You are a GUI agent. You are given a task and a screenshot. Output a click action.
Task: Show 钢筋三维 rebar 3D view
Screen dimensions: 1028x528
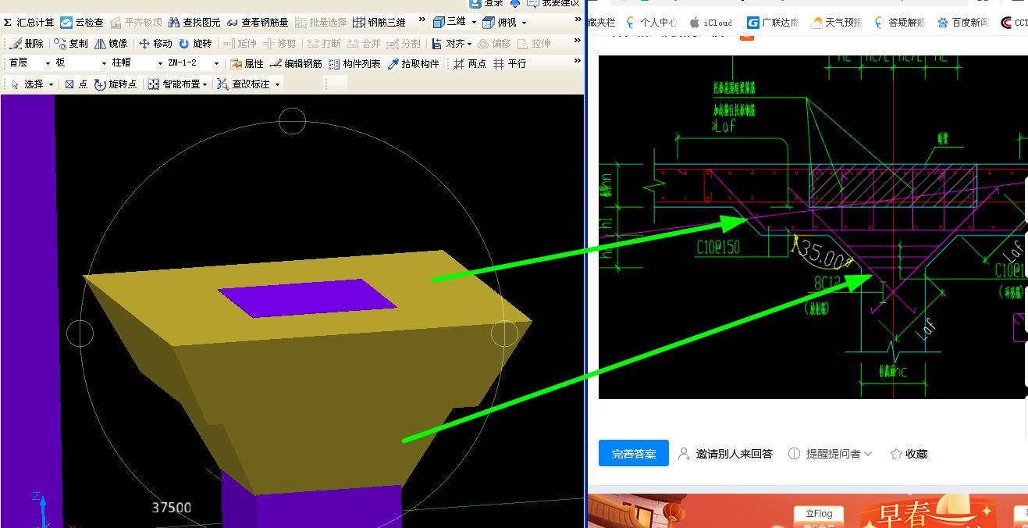[379, 23]
